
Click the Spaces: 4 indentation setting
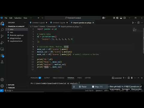[x=99, y=91]
